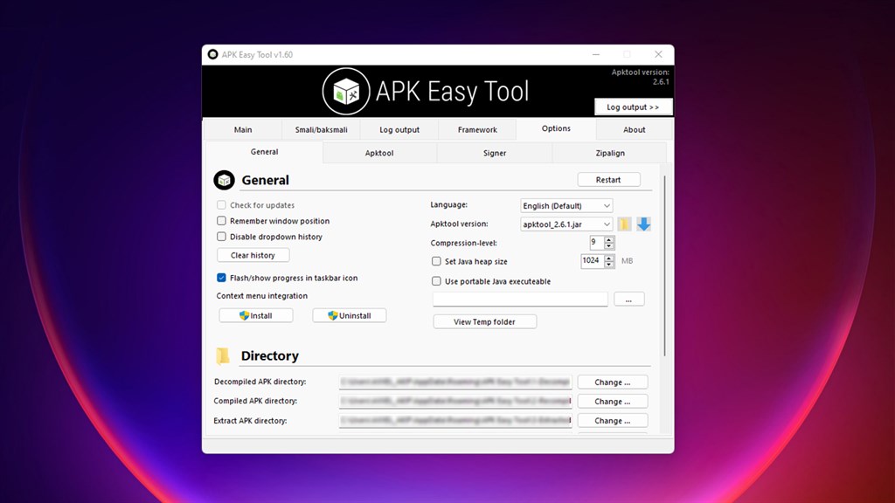Close the APK Easy Tool window

tap(658, 54)
